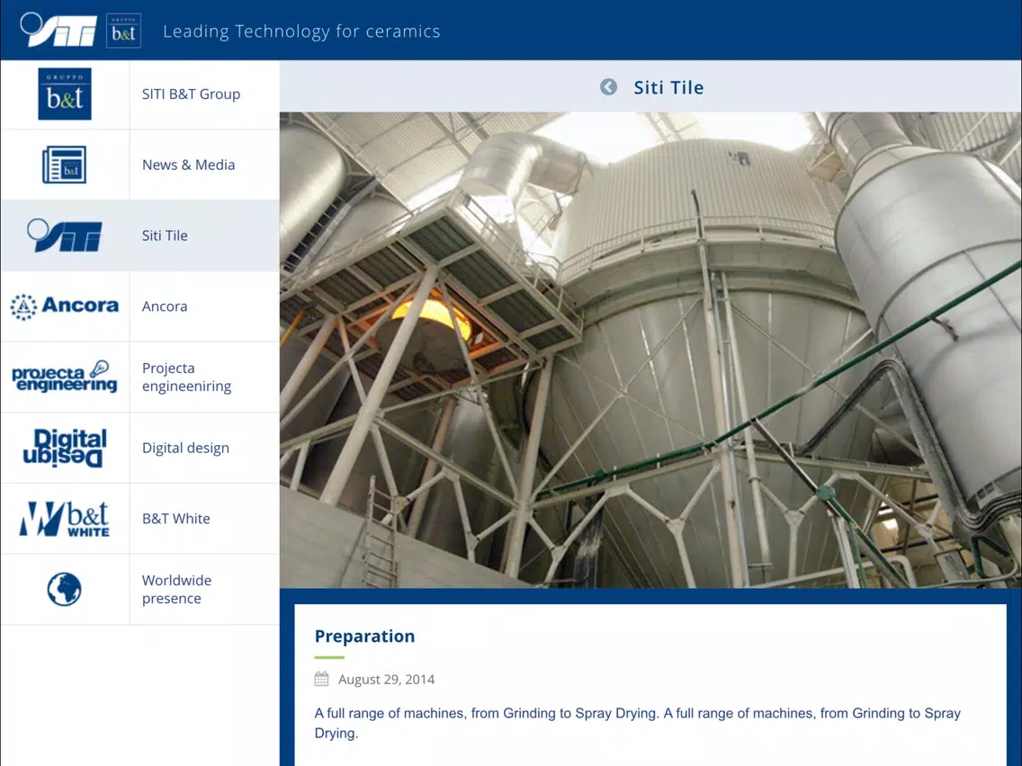This screenshot has height=766, width=1022.
Task: Click the Gruppo b&t sidebar logo icon
Action: click(65, 94)
